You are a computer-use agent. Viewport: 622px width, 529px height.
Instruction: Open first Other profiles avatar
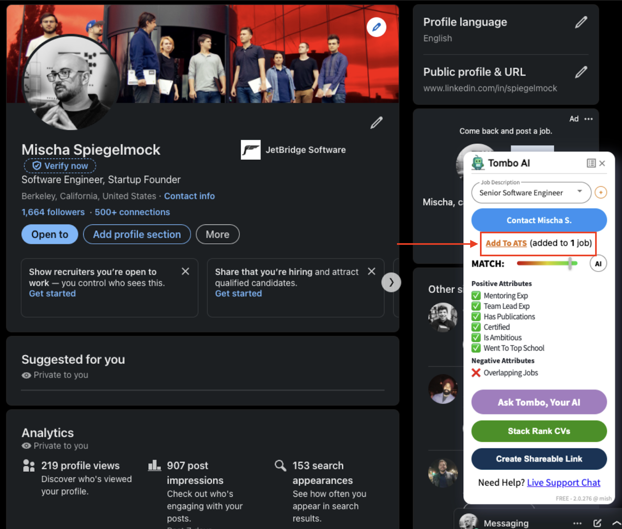pyautogui.click(x=443, y=317)
